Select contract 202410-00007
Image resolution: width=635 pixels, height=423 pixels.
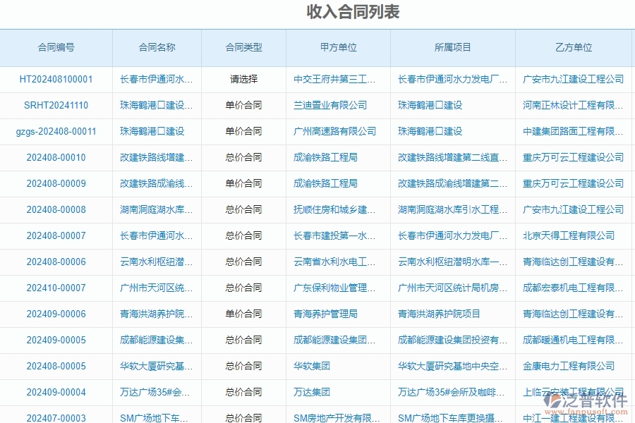click(x=58, y=288)
